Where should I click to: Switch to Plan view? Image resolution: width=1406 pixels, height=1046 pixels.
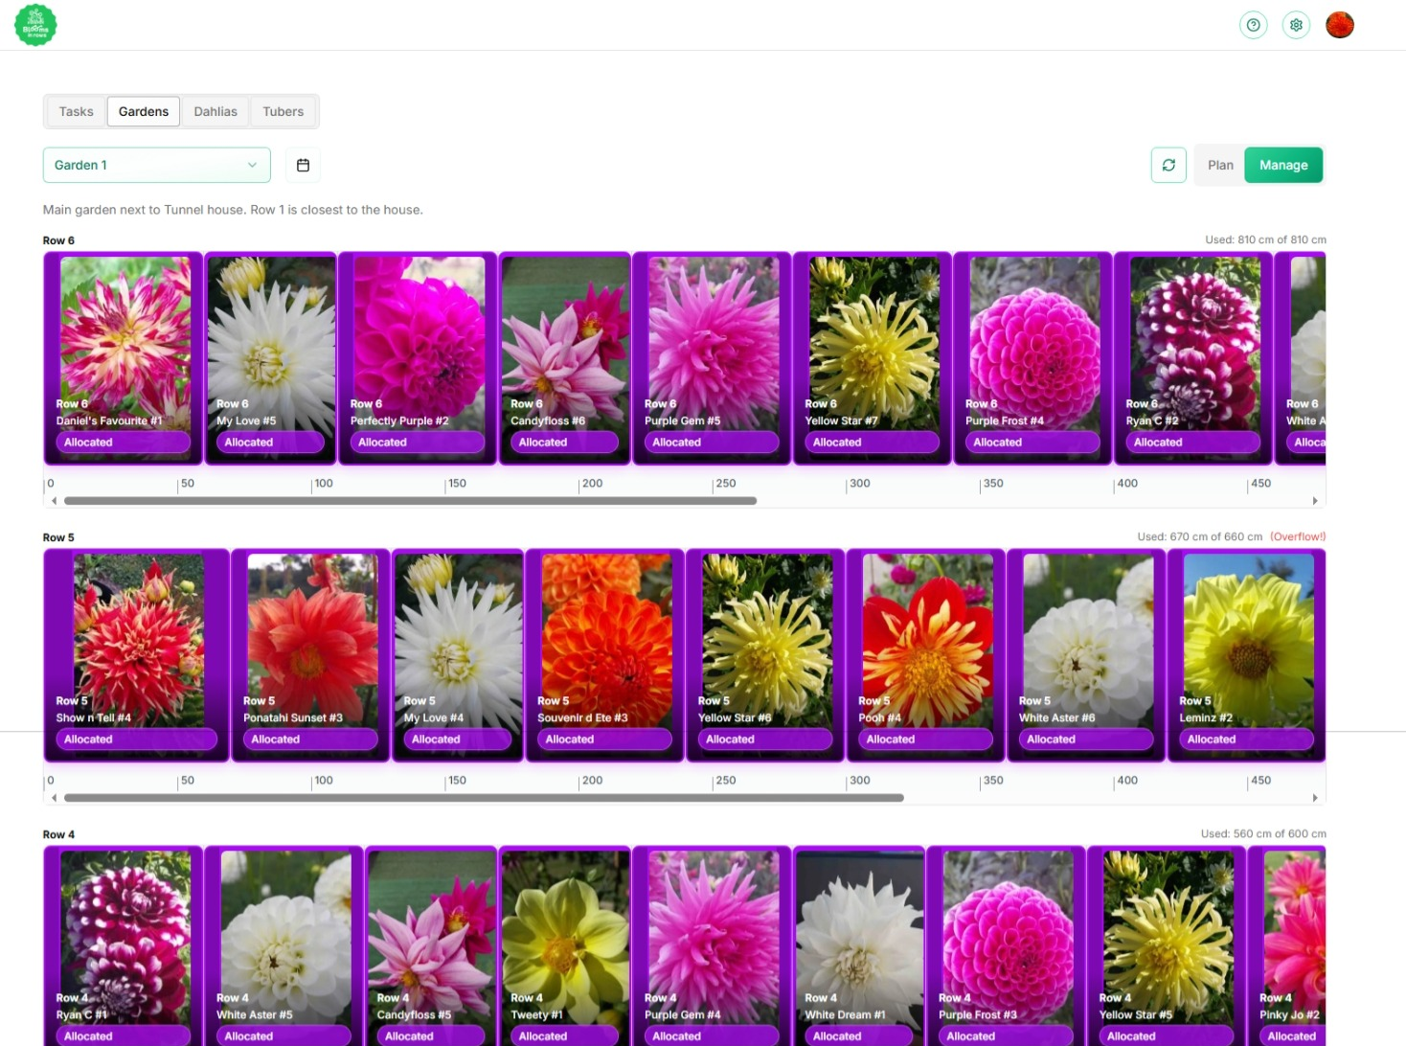click(x=1219, y=165)
